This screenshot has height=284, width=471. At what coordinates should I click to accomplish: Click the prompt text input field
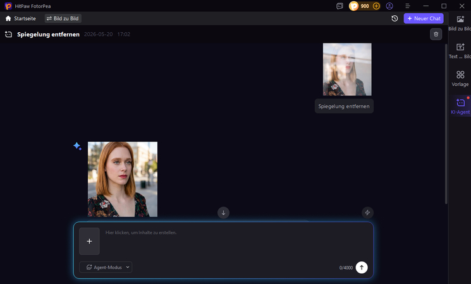236,242
